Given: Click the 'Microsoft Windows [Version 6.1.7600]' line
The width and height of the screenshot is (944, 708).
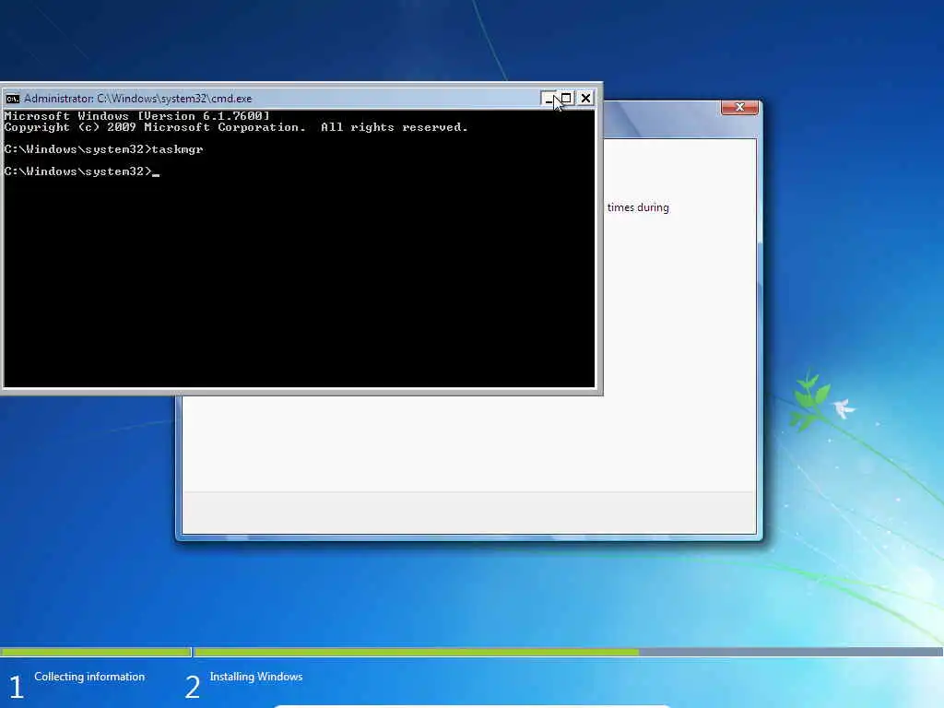Looking at the screenshot, I should coord(136,115).
